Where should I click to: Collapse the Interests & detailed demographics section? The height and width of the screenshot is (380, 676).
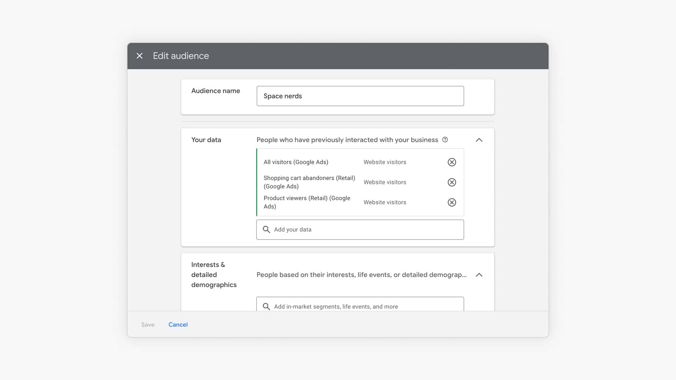(x=479, y=275)
